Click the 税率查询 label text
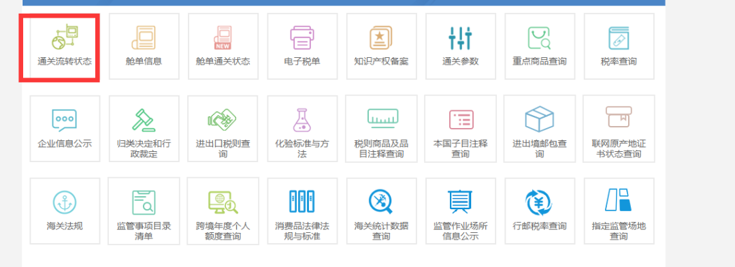 coord(619,61)
